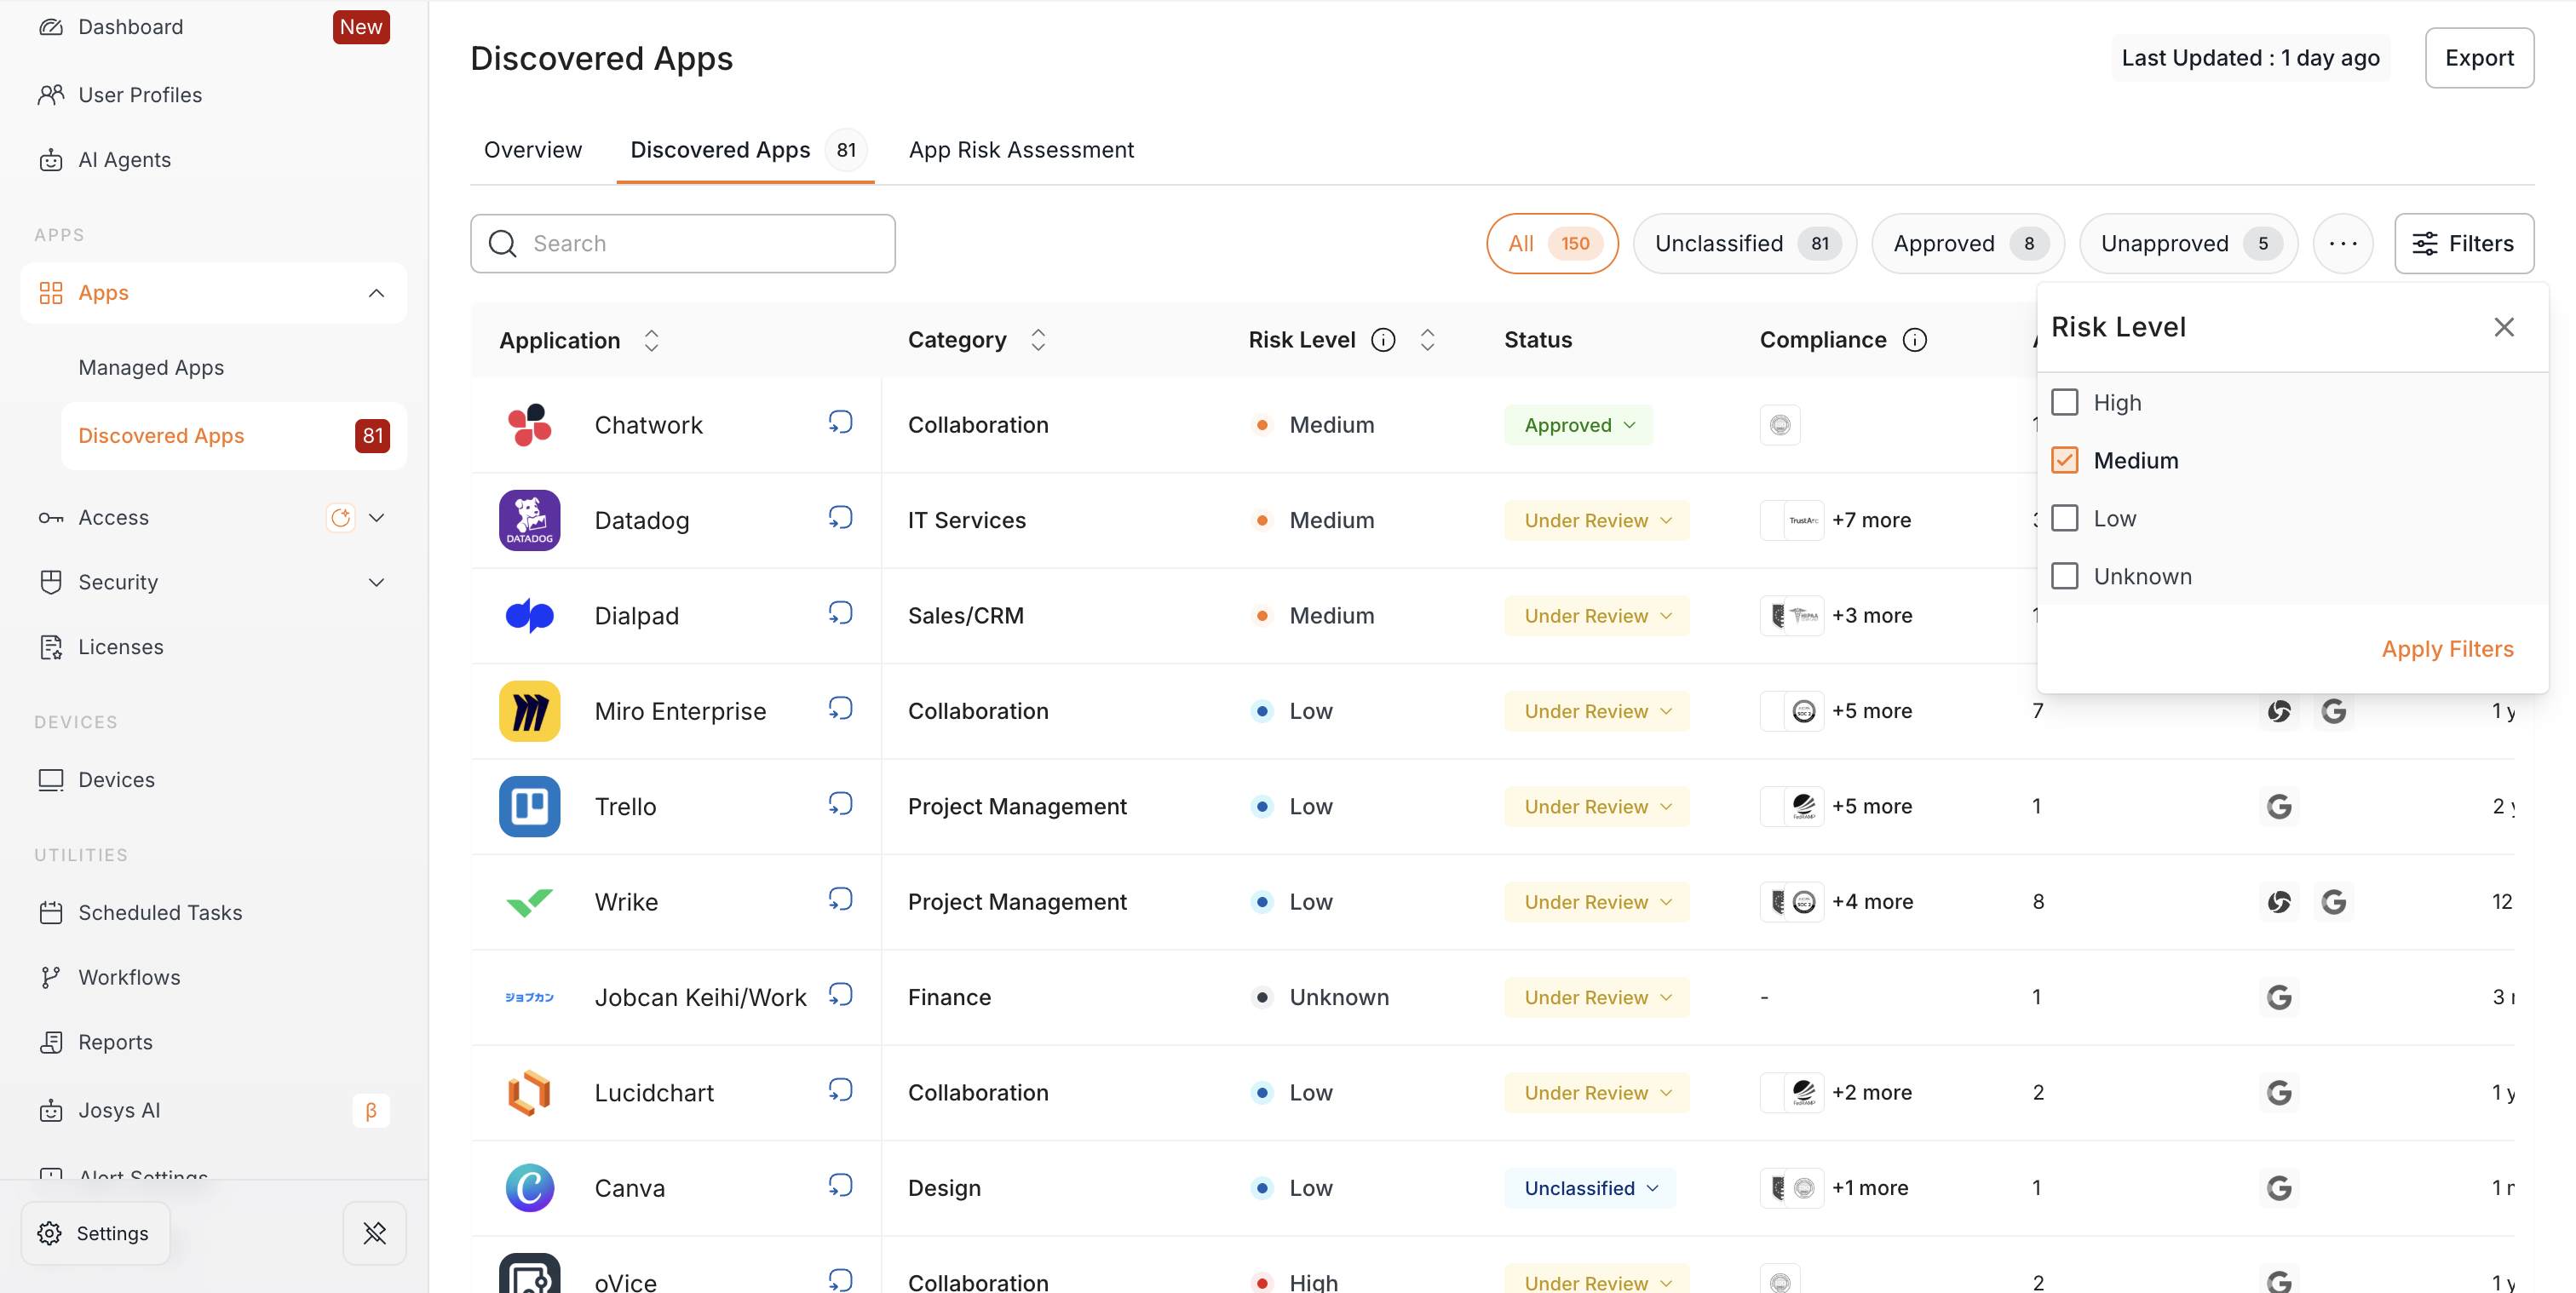Filter by Unapproved apps pill
This screenshot has width=2576, height=1293.
(2188, 243)
